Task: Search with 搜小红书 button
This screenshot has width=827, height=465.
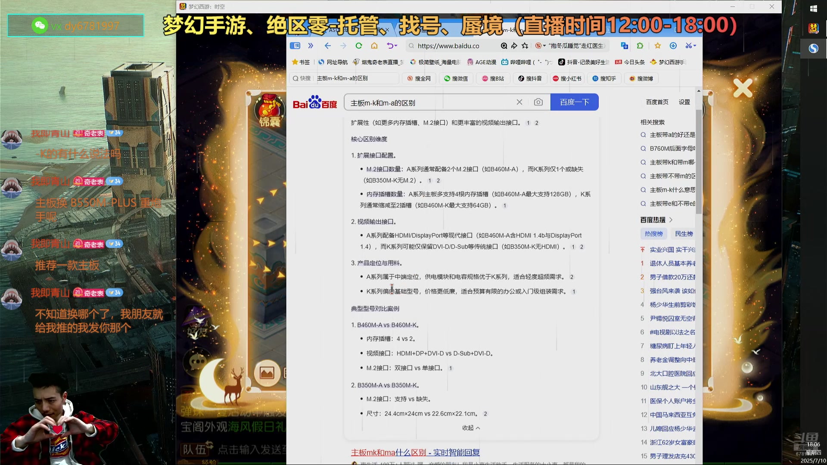Action: pos(567,78)
